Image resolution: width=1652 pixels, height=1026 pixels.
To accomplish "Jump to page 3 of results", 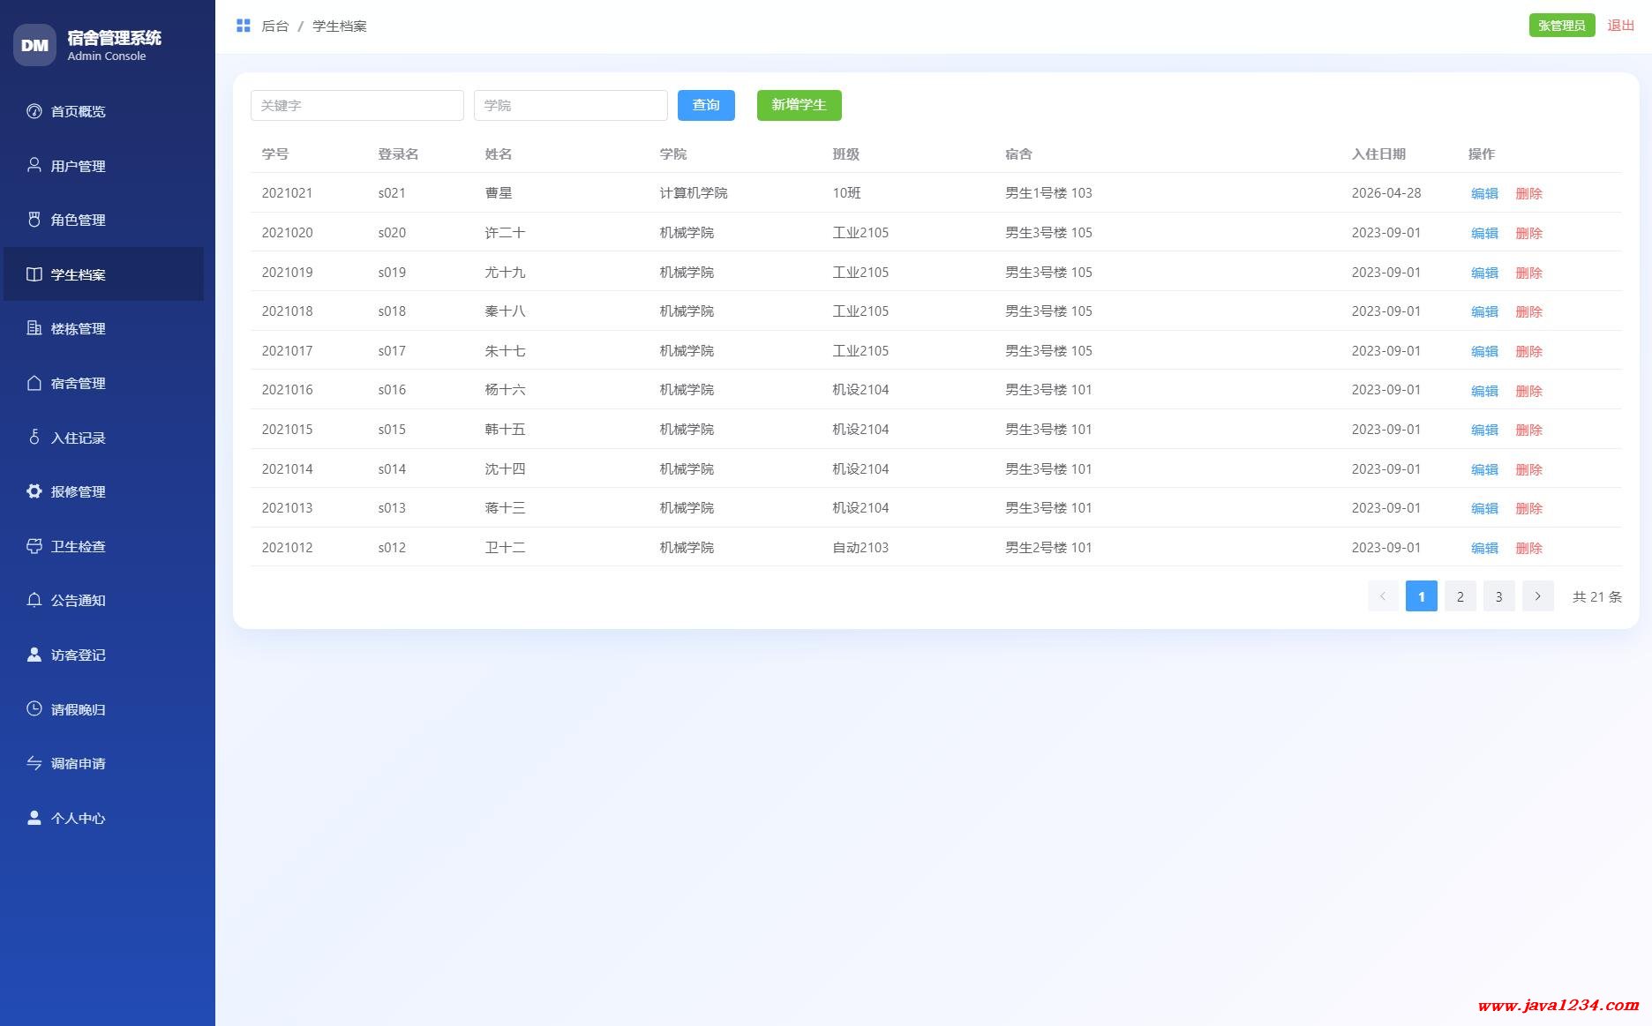I will pos(1498,596).
